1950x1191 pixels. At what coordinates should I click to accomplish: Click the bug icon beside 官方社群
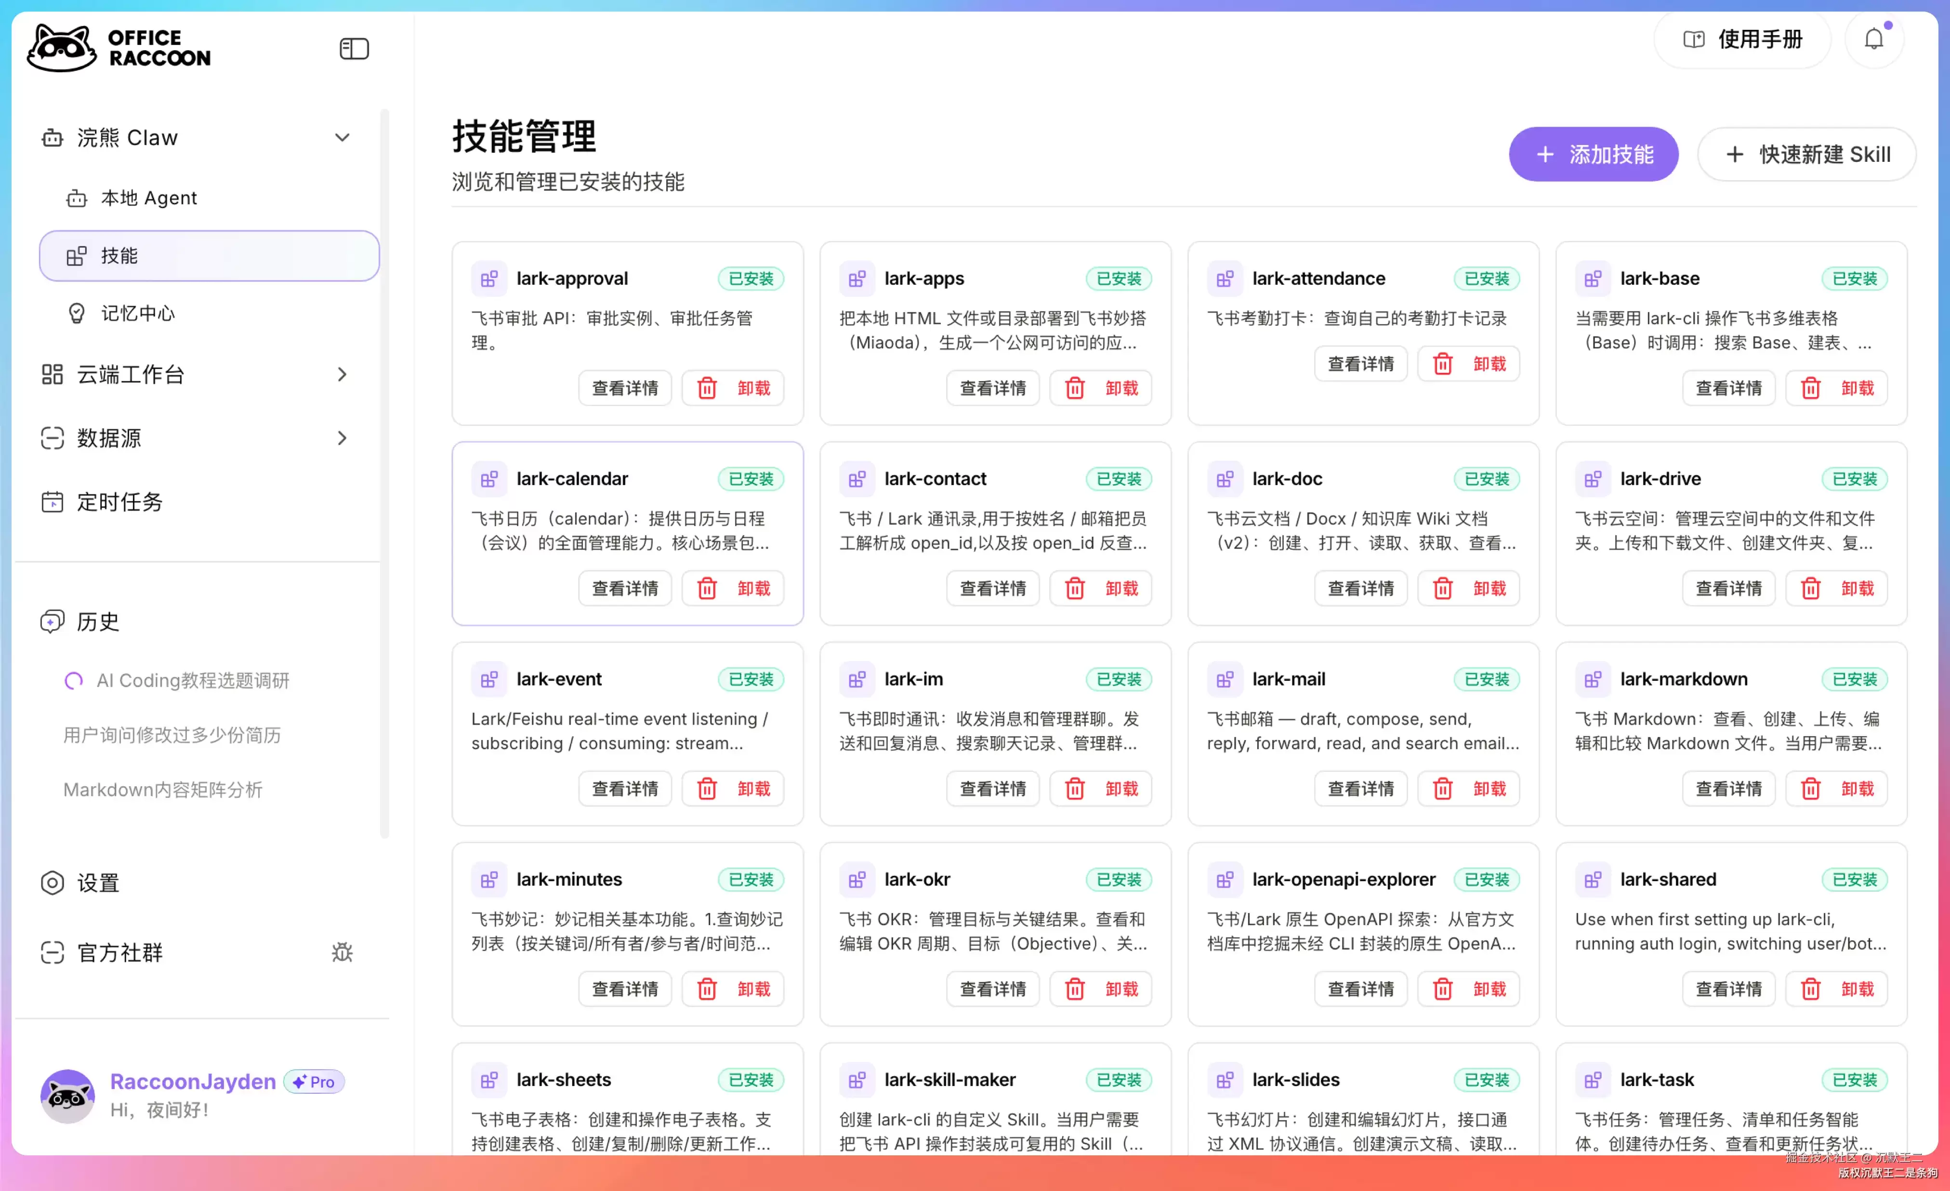(x=342, y=951)
